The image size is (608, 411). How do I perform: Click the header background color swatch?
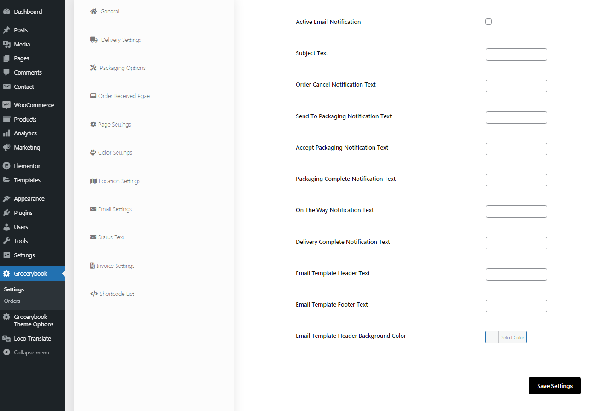(x=492, y=337)
